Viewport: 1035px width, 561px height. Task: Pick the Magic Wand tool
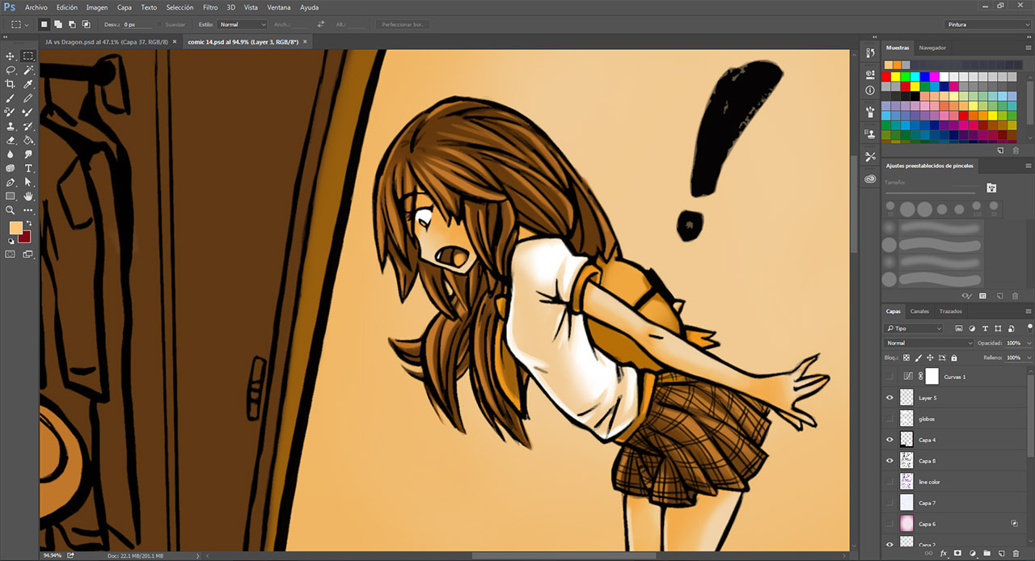click(x=28, y=70)
